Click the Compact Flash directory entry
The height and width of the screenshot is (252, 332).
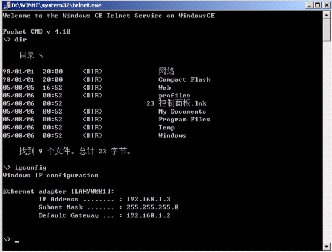coord(184,79)
